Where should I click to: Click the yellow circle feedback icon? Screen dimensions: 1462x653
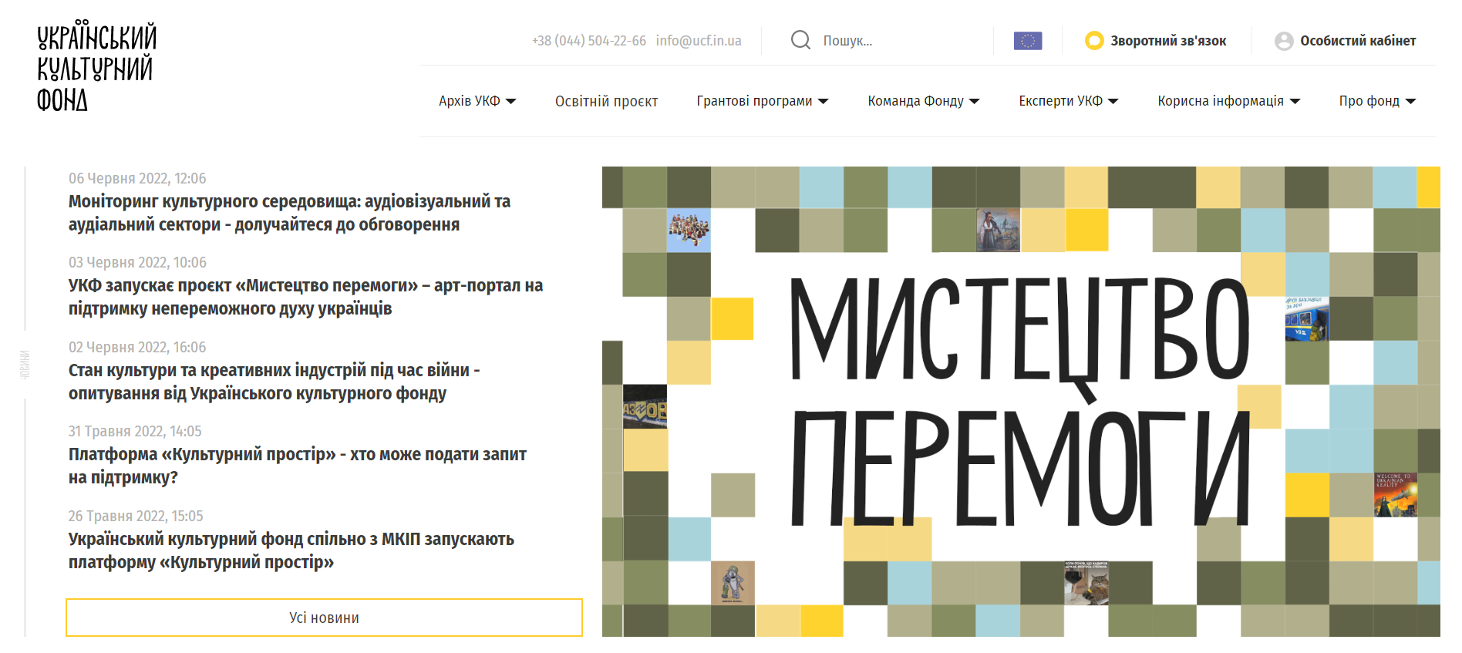[x=1093, y=41]
